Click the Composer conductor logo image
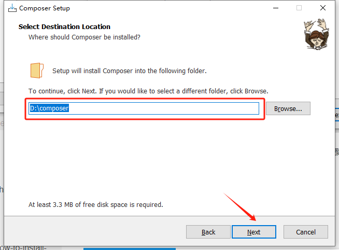The image size is (339, 250). (x=317, y=34)
